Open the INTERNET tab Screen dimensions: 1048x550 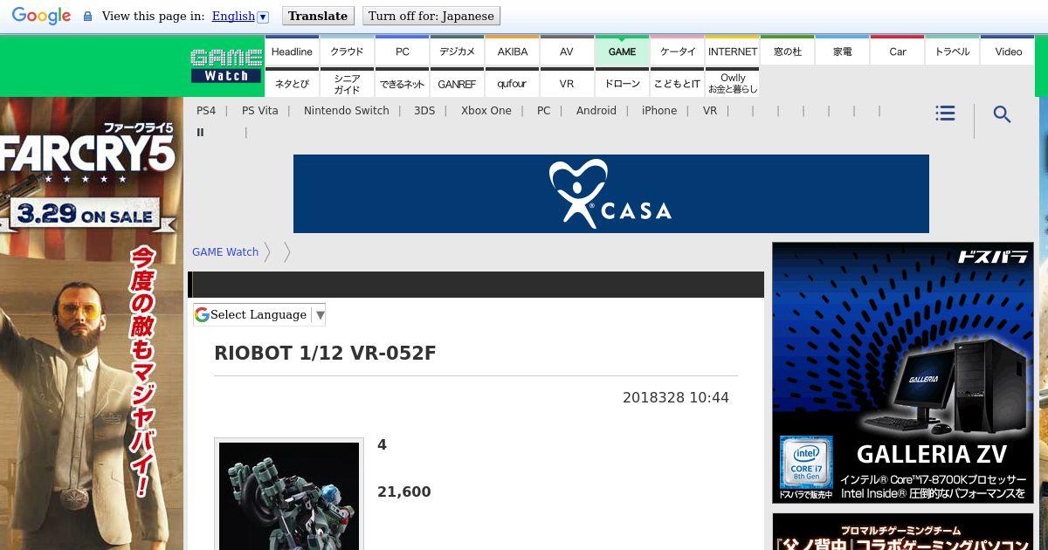pos(732,51)
